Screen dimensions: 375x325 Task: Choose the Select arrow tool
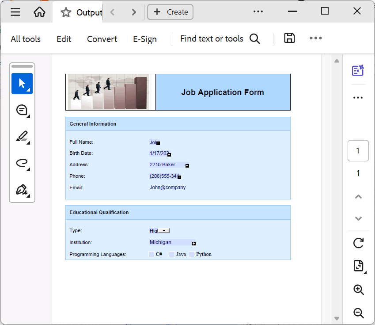[x=22, y=84]
